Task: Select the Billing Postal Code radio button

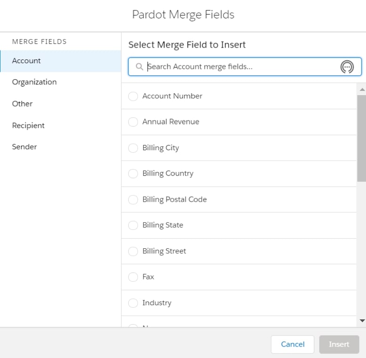Action: (x=133, y=200)
